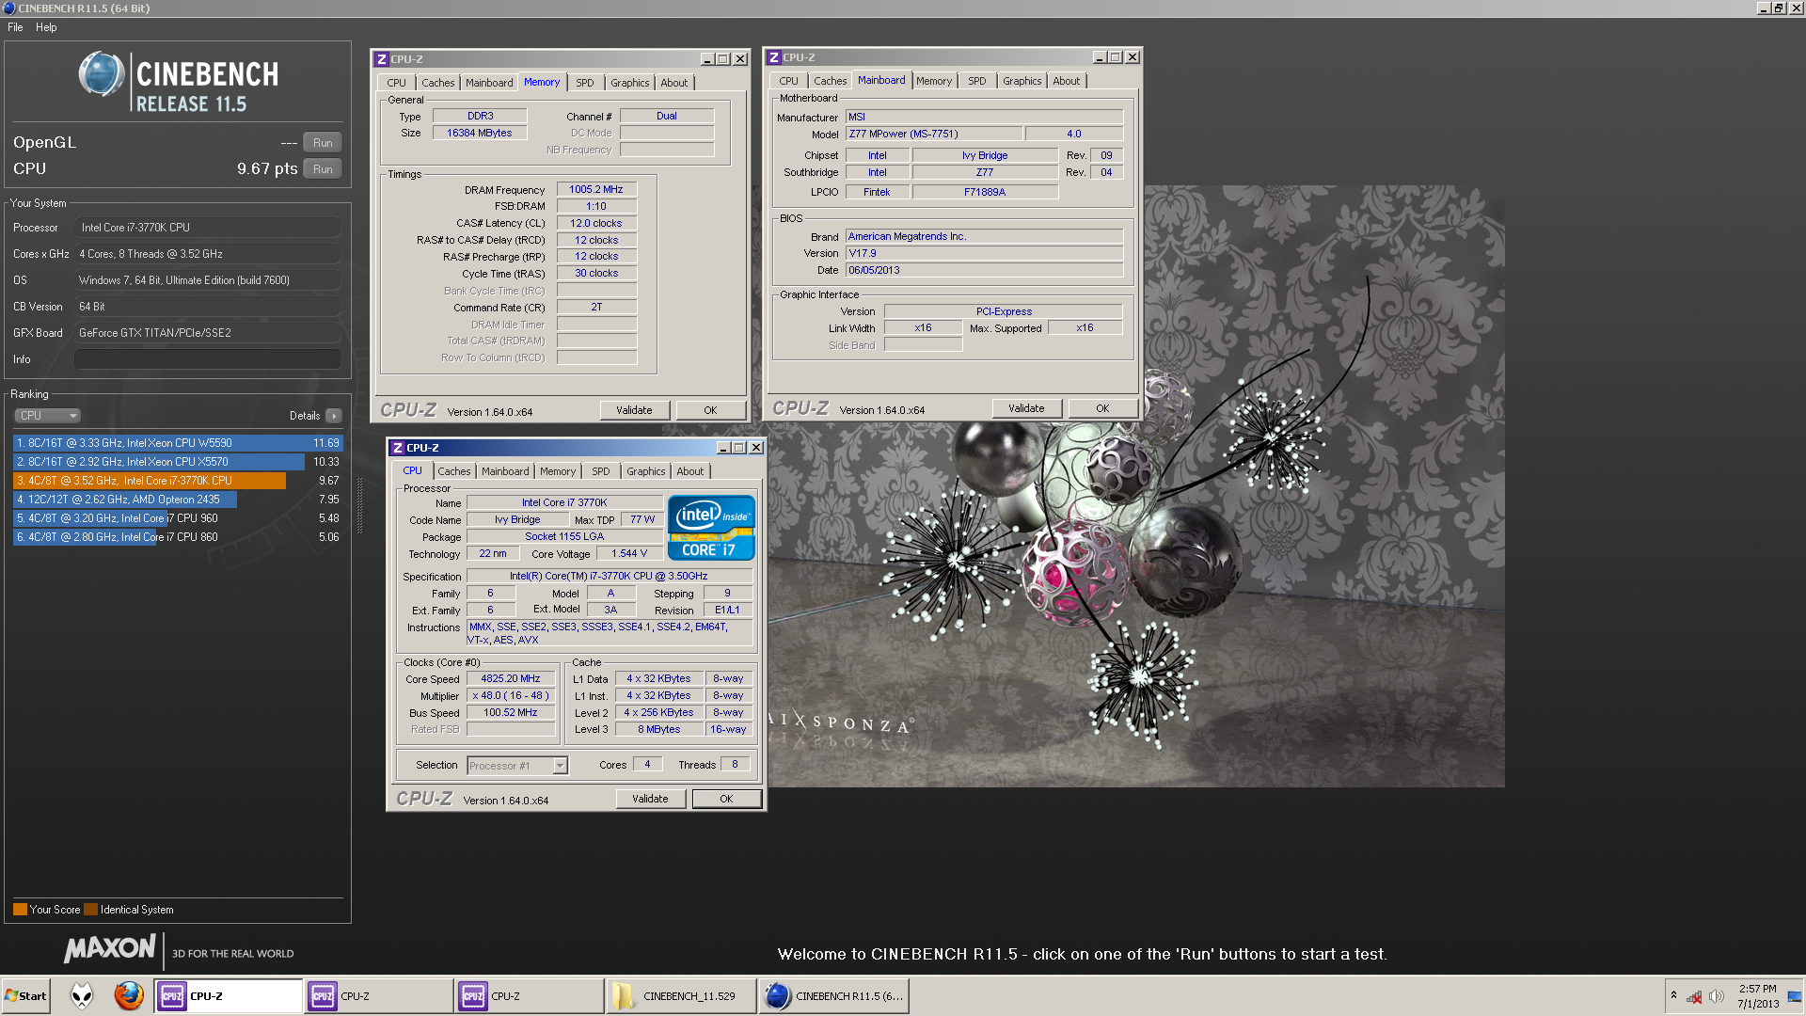Select ranking row Intel Xeon CPU W5590
The width and height of the screenshot is (1806, 1016).
[x=178, y=443]
